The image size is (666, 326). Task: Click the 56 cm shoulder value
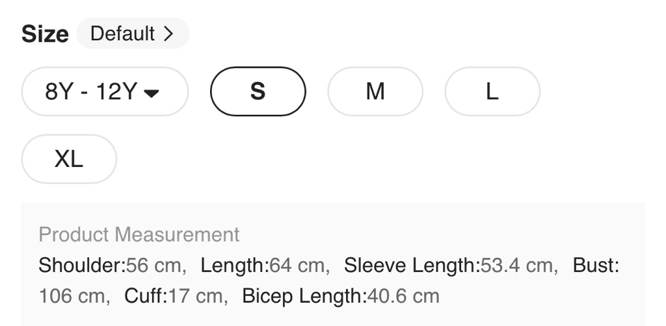coord(153,266)
